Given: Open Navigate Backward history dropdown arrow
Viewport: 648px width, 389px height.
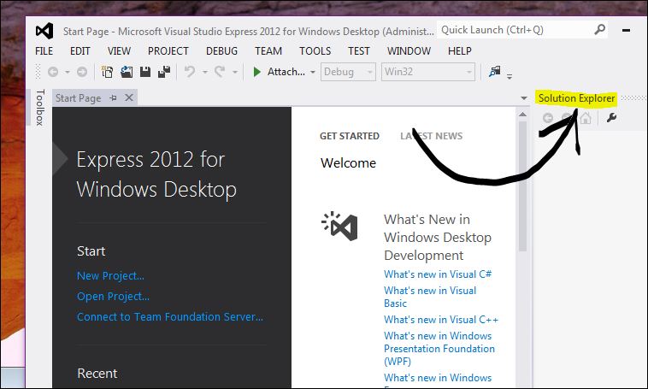Looking at the screenshot, I should (x=67, y=73).
